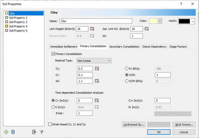Click the filter funnel icon
Screen dimensions: 199x138
coord(41,132)
